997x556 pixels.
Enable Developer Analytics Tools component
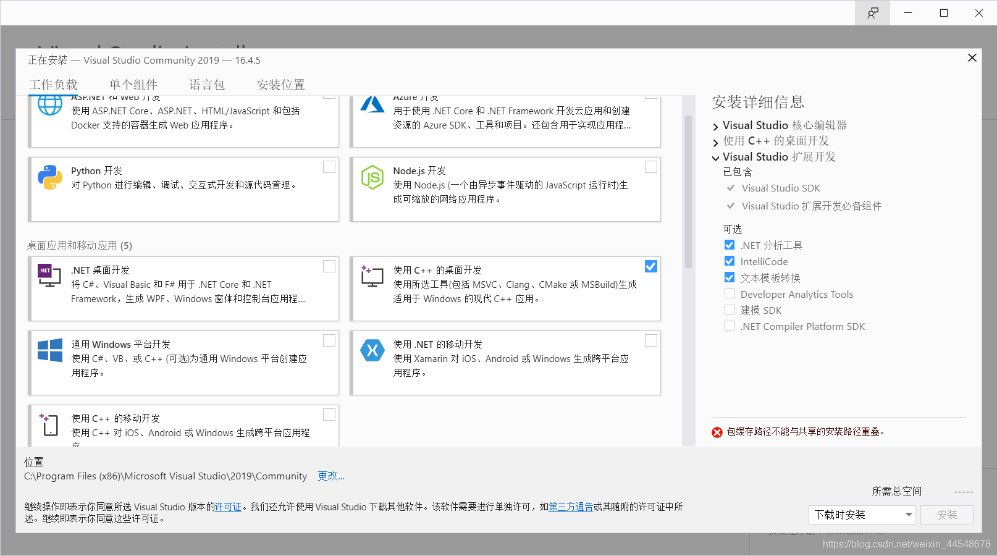(730, 293)
